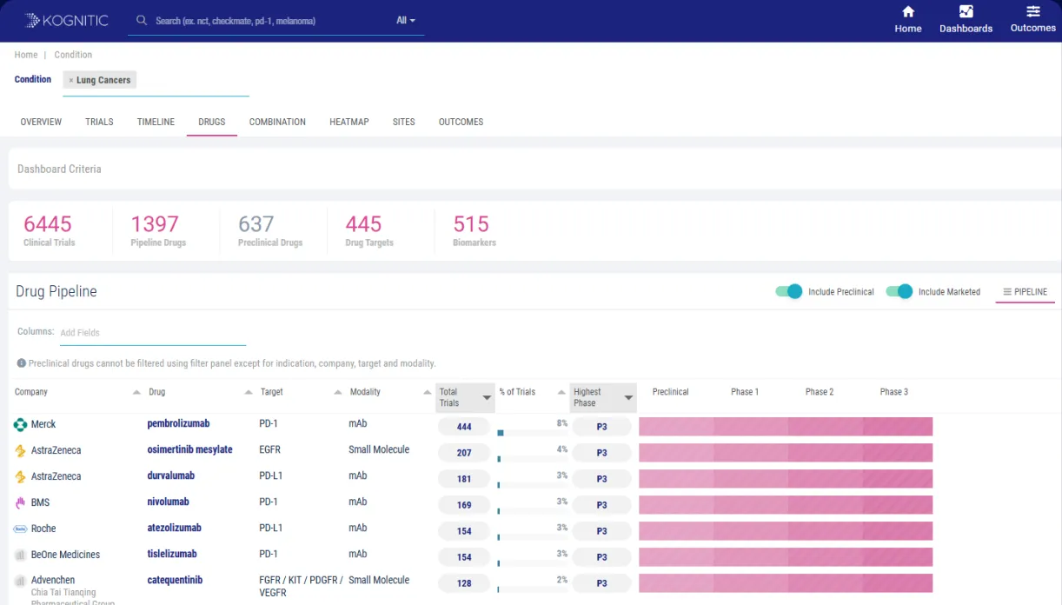Focus the main search input field
Image resolution: width=1062 pixels, height=605 pixels.
(x=269, y=20)
